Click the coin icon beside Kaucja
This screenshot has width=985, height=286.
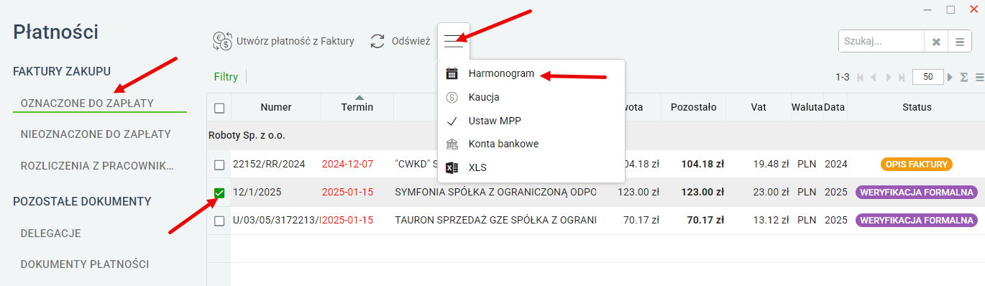click(452, 97)
